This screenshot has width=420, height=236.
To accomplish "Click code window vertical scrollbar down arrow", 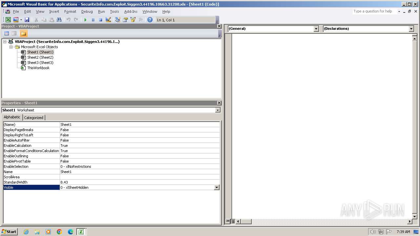I will coord(415,216).
